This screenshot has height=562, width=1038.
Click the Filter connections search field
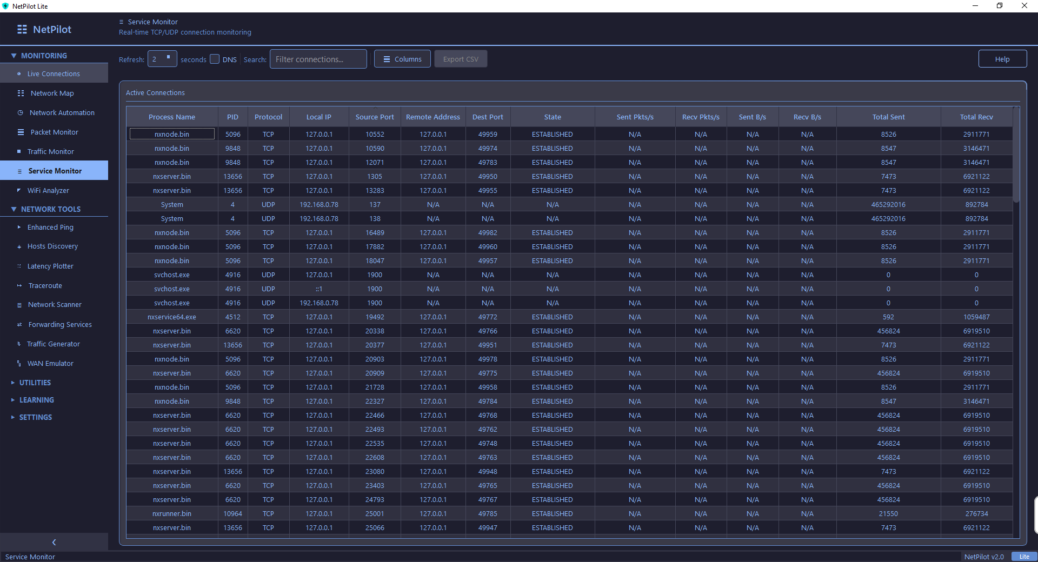(318, 58)
